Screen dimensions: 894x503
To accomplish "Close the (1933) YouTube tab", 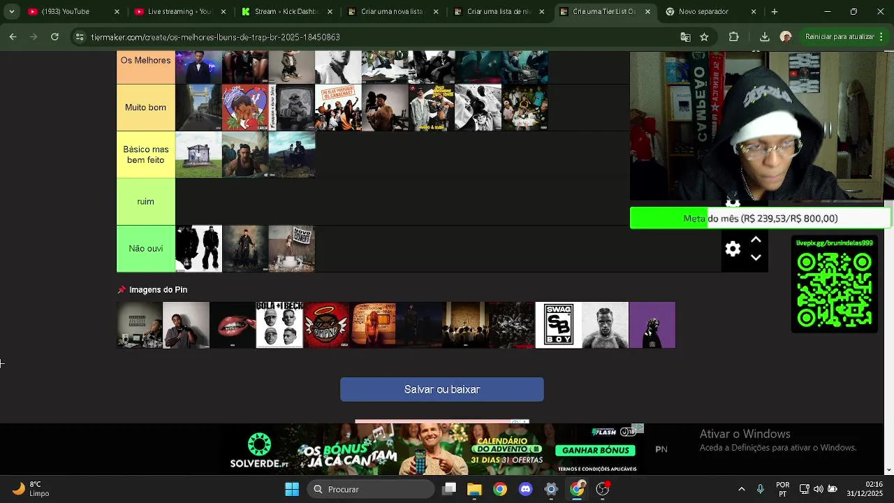I will (117, 12).
